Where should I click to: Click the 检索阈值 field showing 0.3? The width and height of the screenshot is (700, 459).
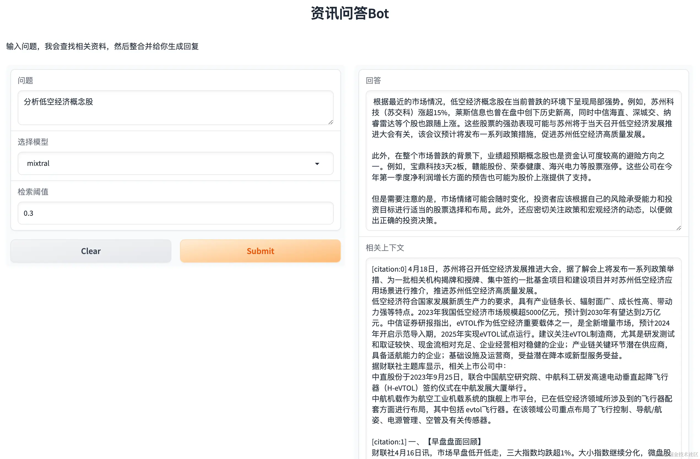175,213
